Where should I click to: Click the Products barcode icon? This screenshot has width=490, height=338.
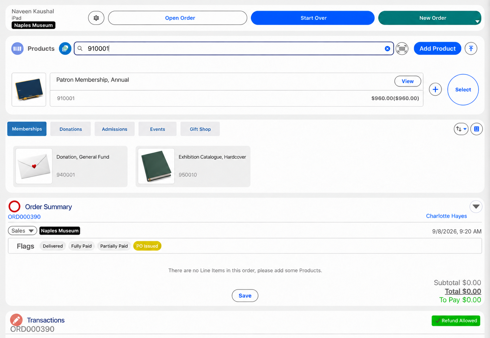coord(18,49)
